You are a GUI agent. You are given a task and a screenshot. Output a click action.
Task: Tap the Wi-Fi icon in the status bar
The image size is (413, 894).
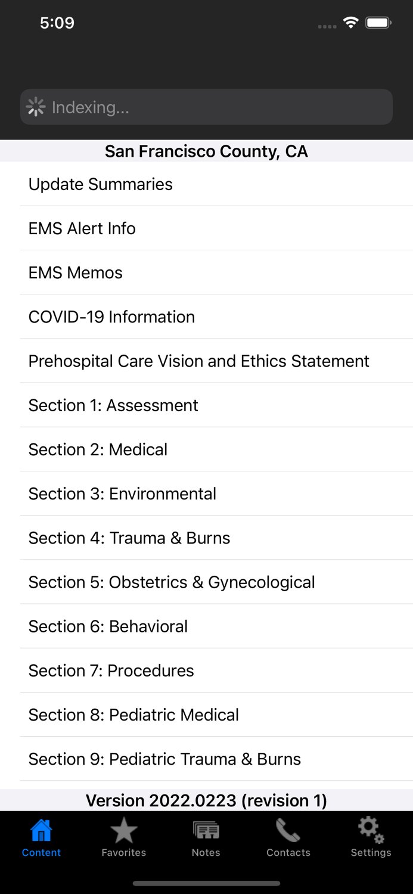(350, 22)
